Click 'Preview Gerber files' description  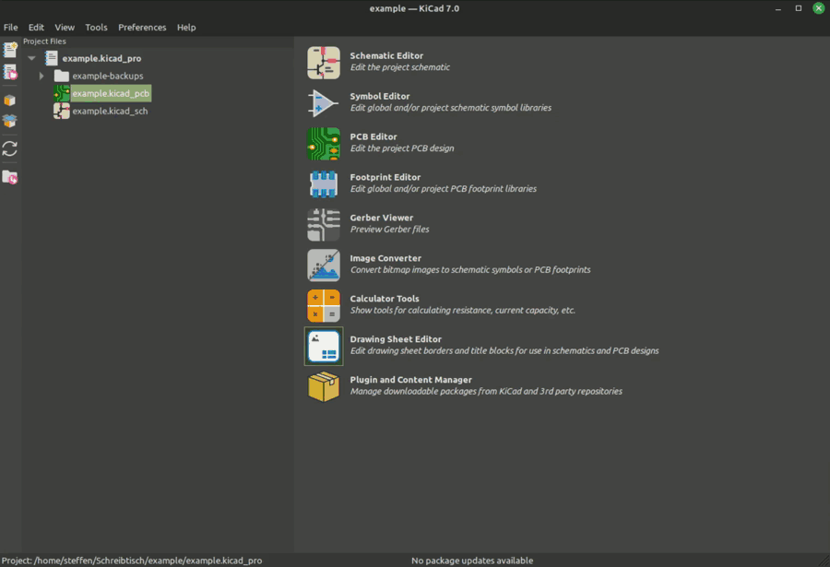389,230
